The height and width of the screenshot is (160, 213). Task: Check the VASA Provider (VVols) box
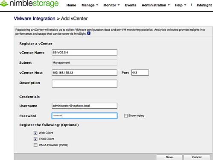click(35, 145)
